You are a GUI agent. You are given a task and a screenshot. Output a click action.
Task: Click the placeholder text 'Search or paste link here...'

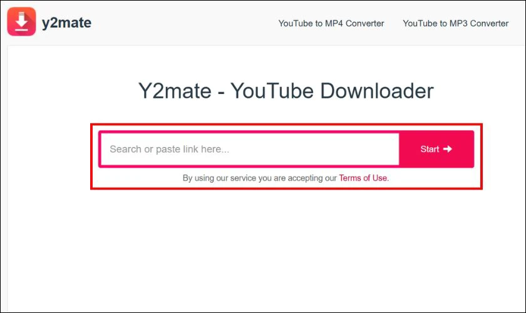170,149
